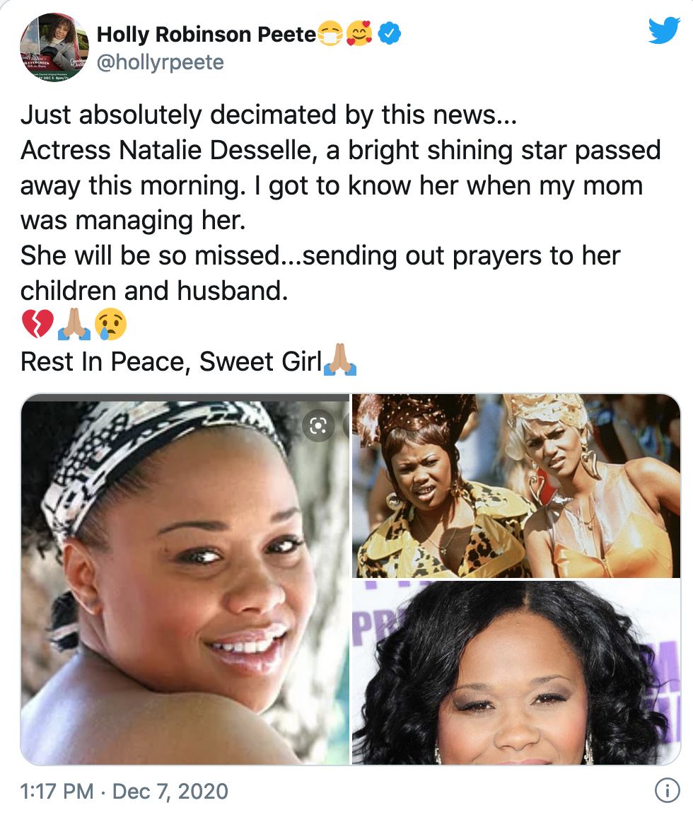The width and height of the screenshot is (693, 815).
Task: Open Holly Robinson Peete display name
Action: point(206,34)
